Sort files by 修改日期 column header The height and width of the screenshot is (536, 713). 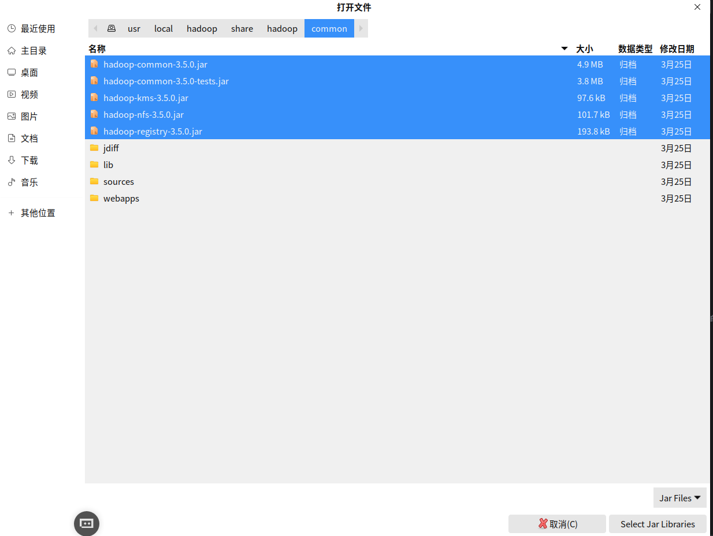[677, 49]
